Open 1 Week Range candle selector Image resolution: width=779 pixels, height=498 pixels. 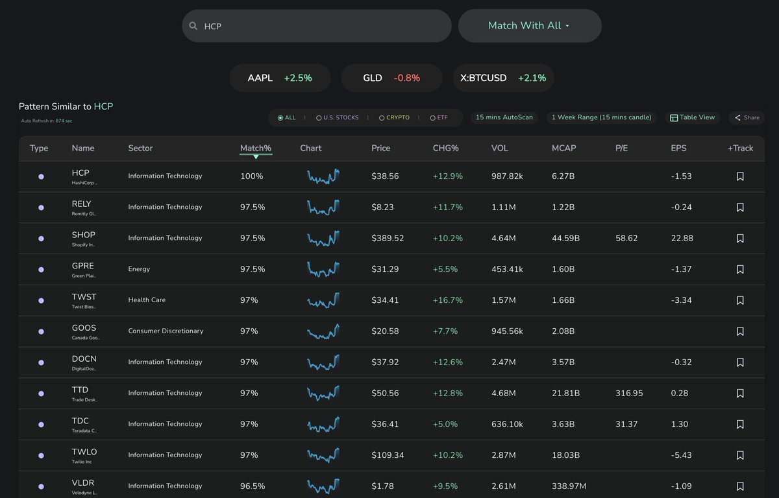pos(602,117)
